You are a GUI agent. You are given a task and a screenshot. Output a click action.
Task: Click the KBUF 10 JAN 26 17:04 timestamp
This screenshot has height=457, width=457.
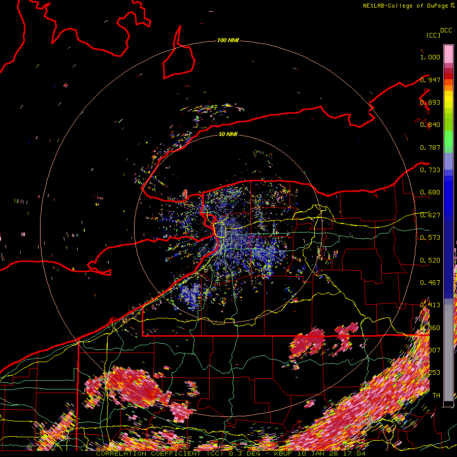click(x=320, y=453)
